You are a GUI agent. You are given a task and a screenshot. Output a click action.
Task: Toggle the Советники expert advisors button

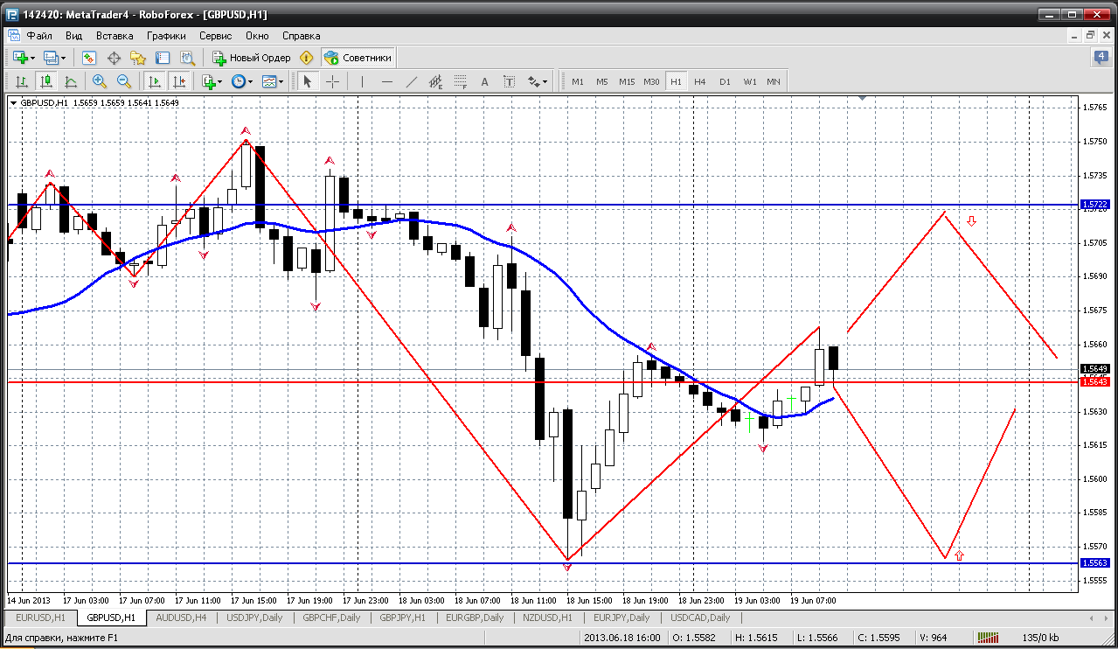[358, 58]
